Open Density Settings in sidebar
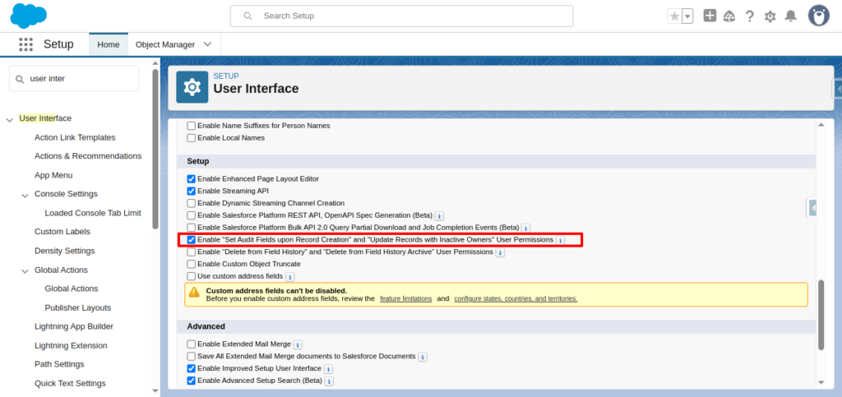This screenshot has height=397, width=842. pos(64,251)
